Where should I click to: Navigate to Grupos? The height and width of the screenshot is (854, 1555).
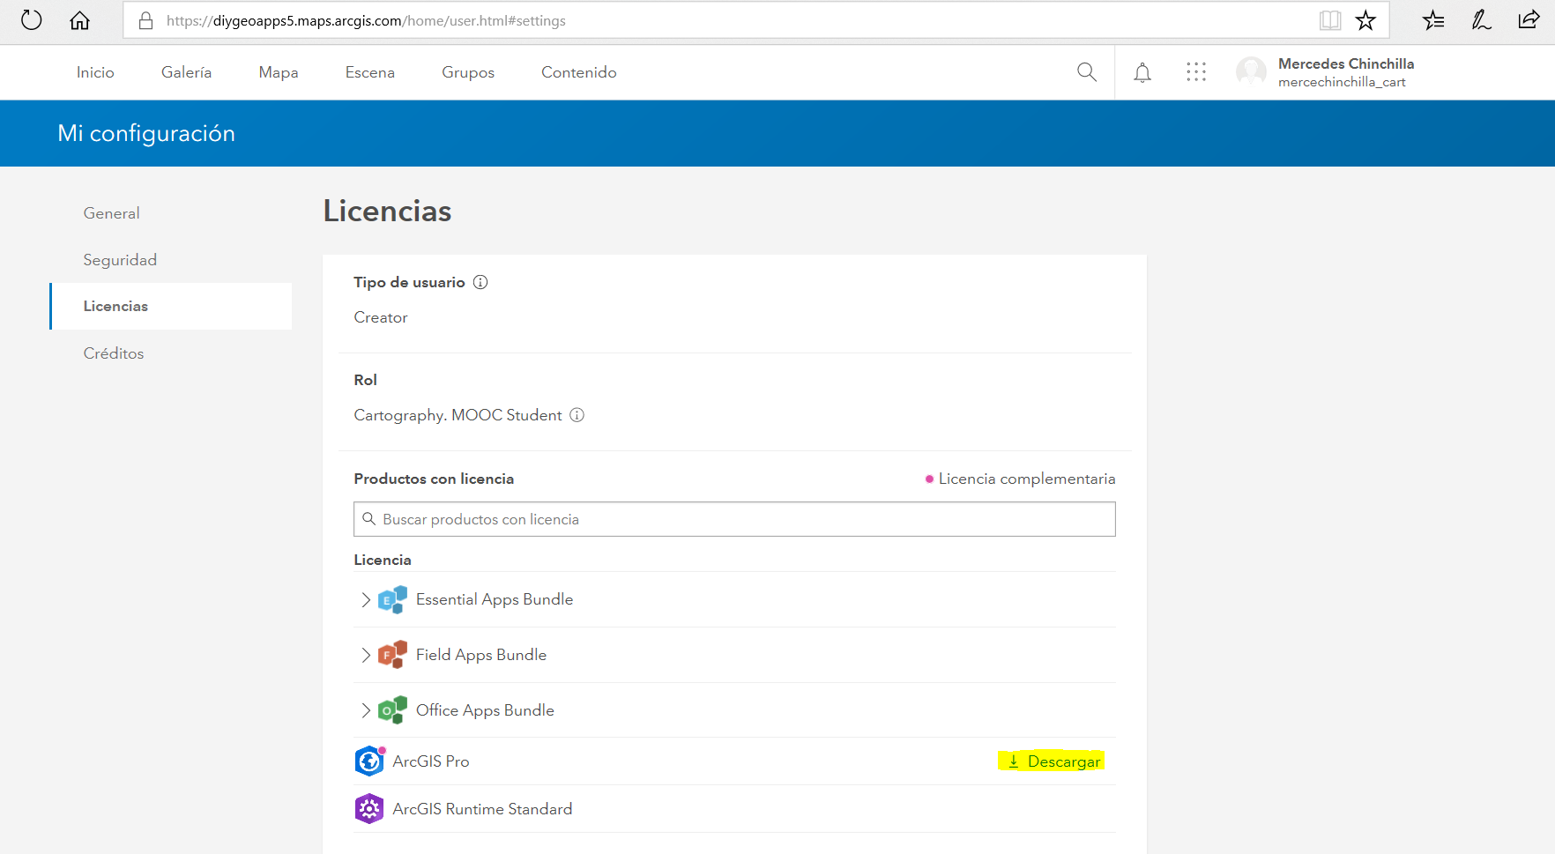coord(468,72)
